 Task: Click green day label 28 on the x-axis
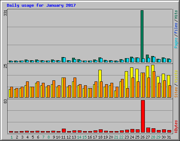coord(153,137)
